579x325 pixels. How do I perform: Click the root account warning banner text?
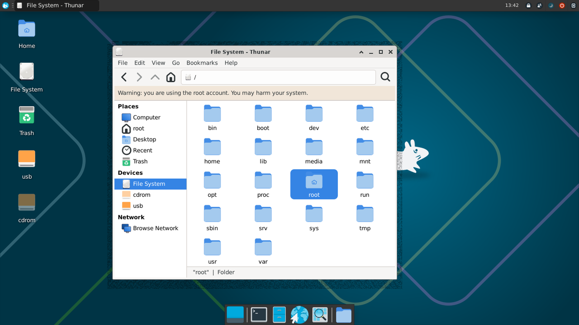click(213, 93)
